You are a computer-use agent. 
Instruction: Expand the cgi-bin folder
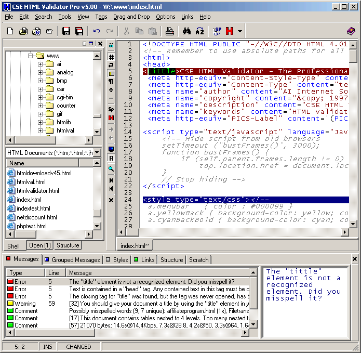pos(41,97)
